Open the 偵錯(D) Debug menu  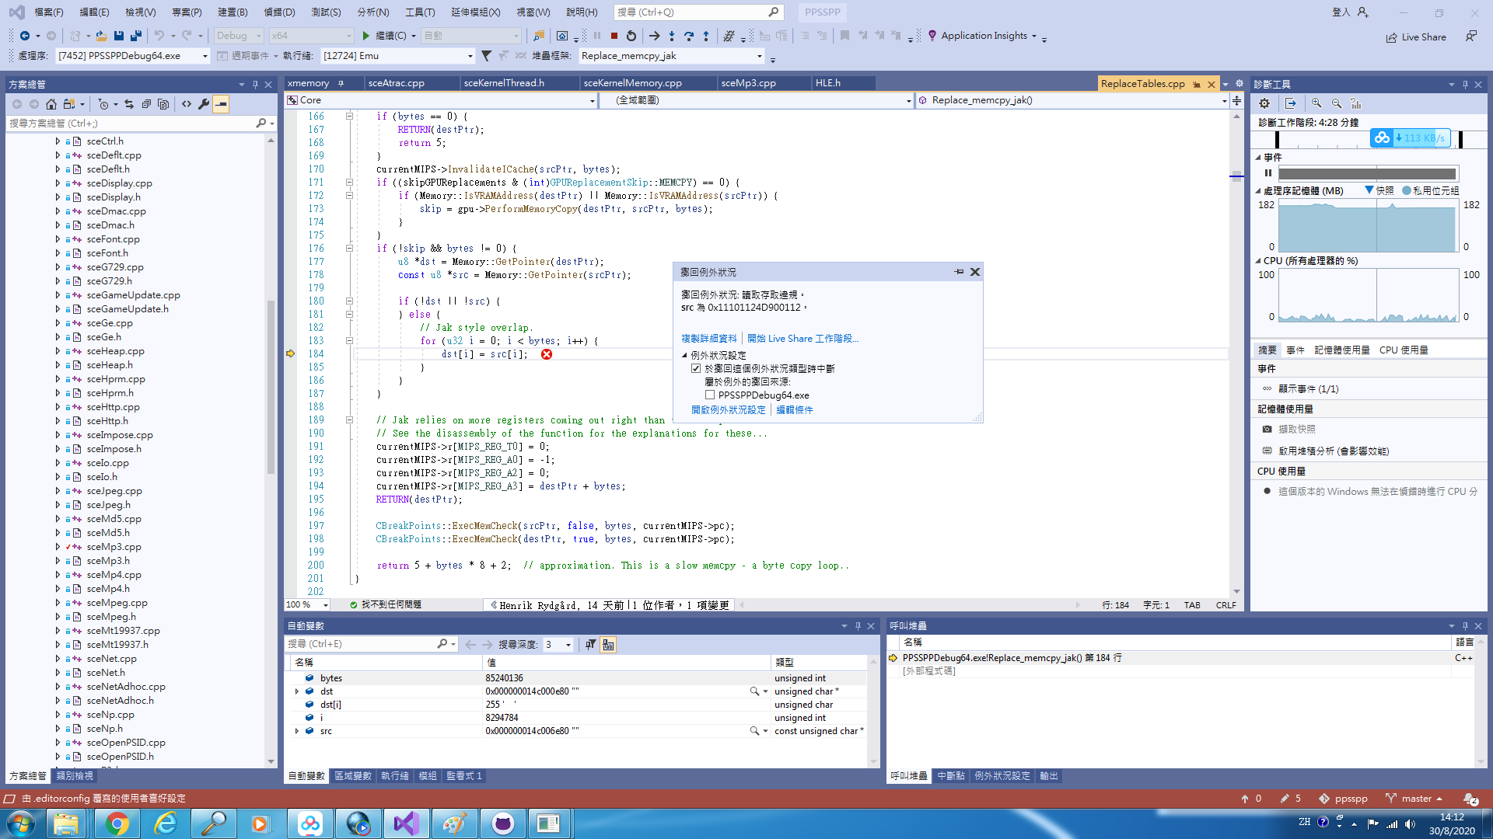tap(279, 12)
